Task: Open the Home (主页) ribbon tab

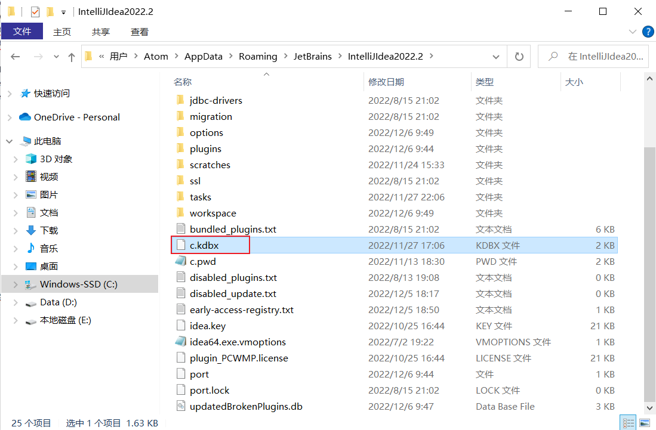Action: point(62,32)
